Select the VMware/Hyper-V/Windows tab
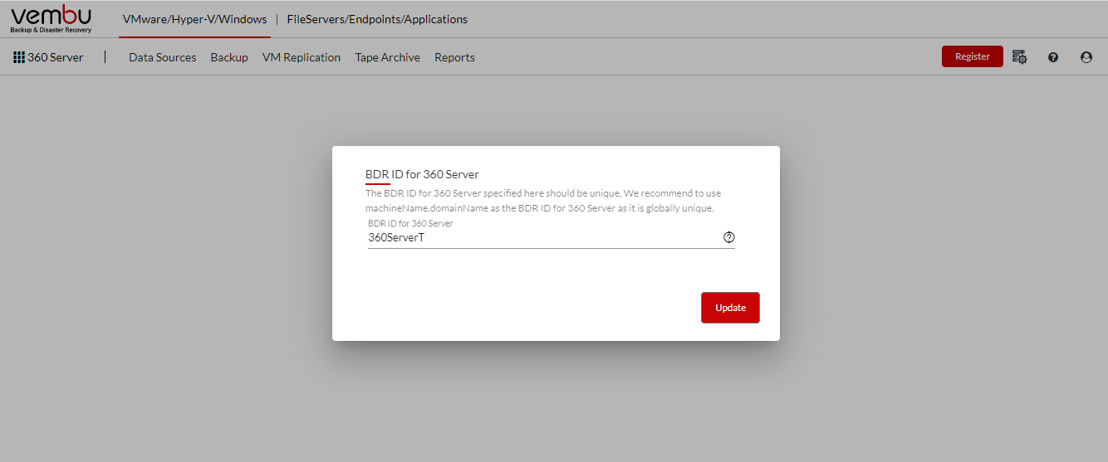 coord(195,19)
